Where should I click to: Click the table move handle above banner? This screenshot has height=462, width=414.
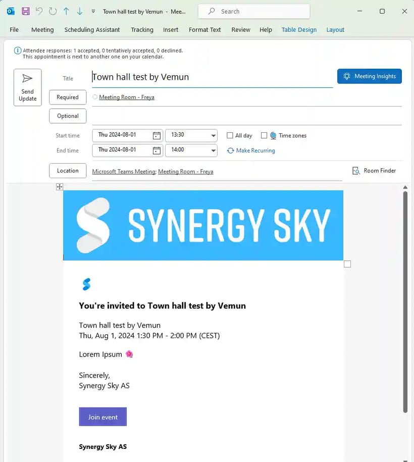point(60,187)
